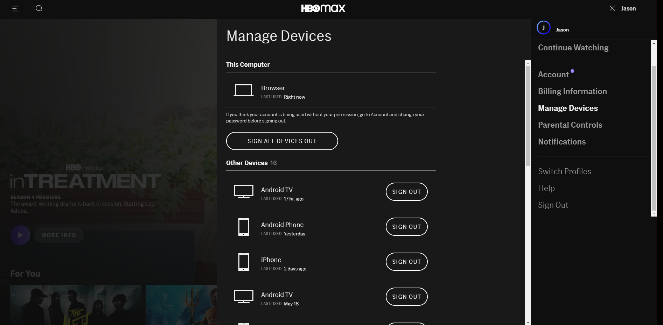Open Account menu item
This screenshot has height=325, width=663.
pos(553,75)
